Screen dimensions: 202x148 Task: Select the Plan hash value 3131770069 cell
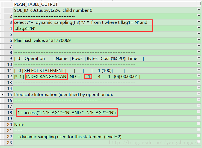click(x=42, y=40)
